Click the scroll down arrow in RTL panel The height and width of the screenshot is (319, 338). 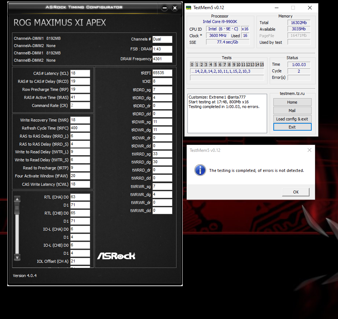(x=17, y=257)
